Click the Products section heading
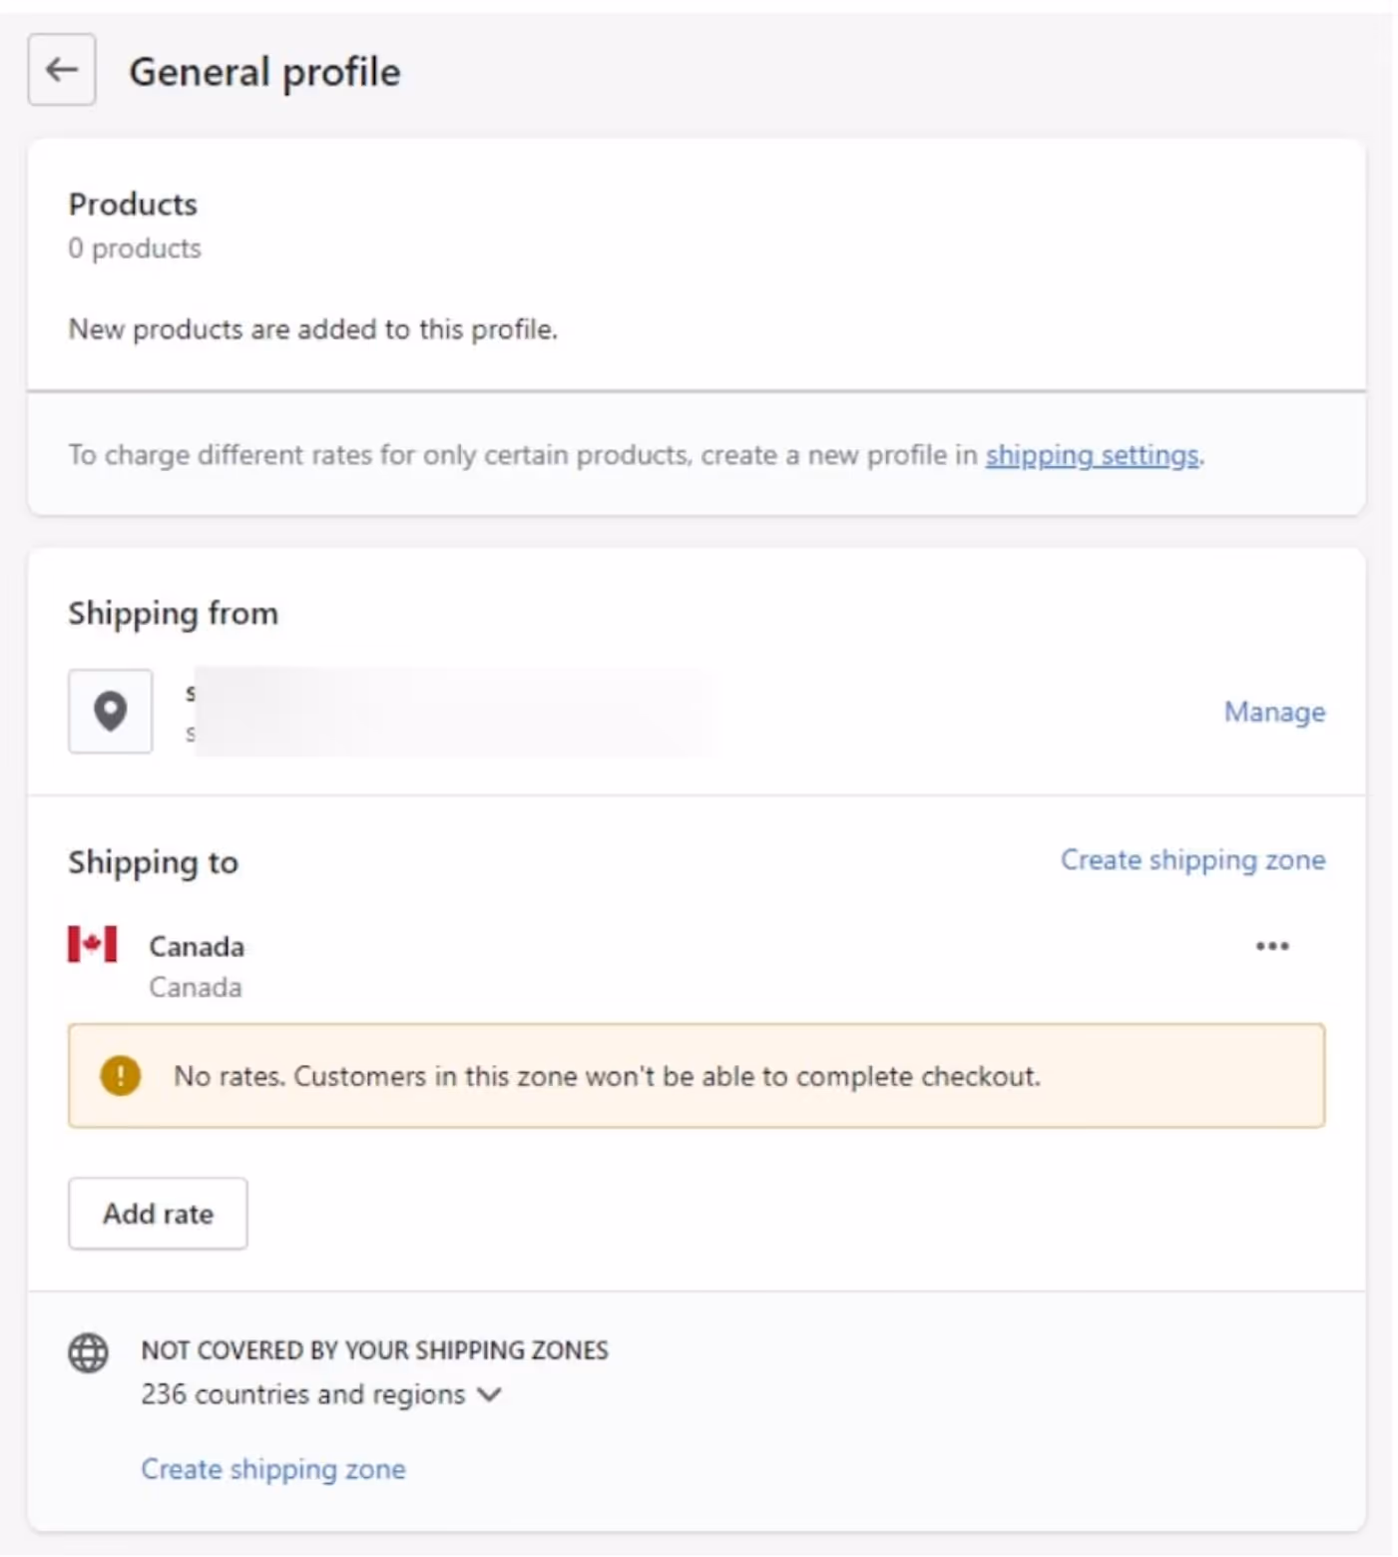Screen dimensions: 1398x1557 pos(133,205)
